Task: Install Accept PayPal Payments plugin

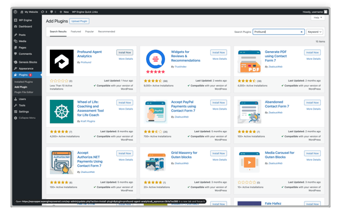Action: 219,102
